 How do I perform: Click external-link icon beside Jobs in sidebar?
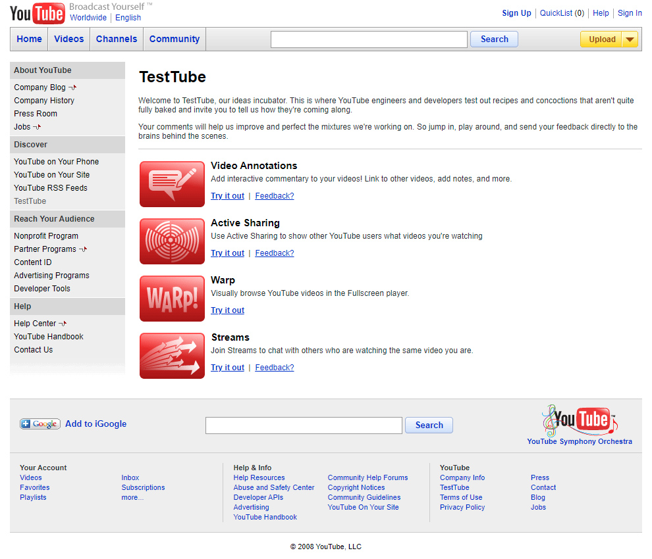[x=37, y=127]
